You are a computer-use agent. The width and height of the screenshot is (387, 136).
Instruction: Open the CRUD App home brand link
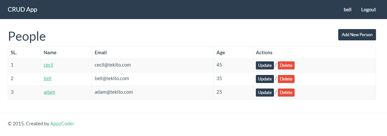(23, 10)
